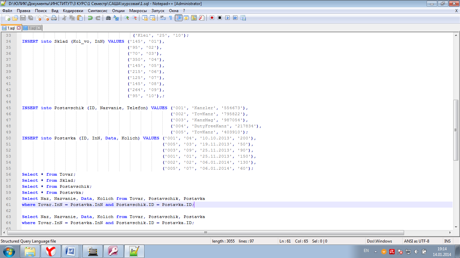Create a new file with toolbar icon
The height and width of the screenshot is (258, 460).
pyautogui.click(x=7, y=18)
